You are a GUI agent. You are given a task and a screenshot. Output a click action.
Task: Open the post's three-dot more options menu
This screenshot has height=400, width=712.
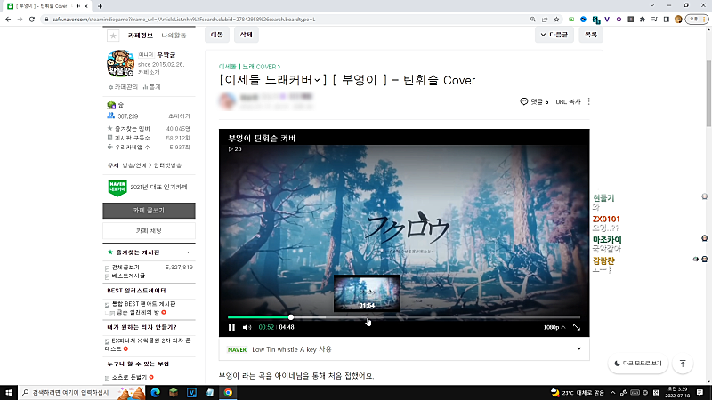pyautogui.click(x=588, y=102)
